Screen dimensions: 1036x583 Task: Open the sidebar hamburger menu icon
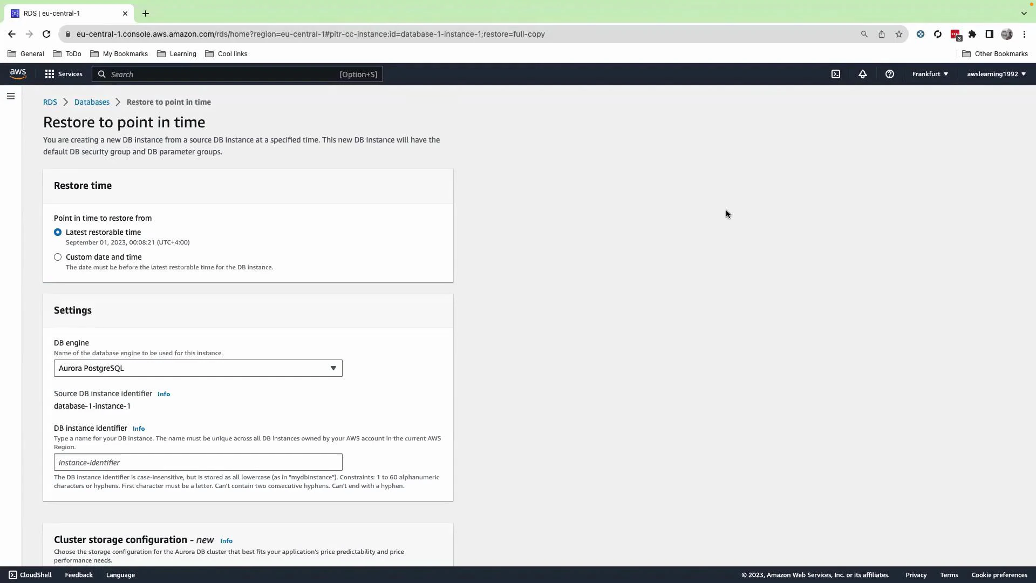pos(11,96)
